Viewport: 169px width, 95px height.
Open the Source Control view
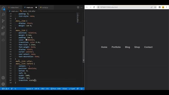coord(3,21)
